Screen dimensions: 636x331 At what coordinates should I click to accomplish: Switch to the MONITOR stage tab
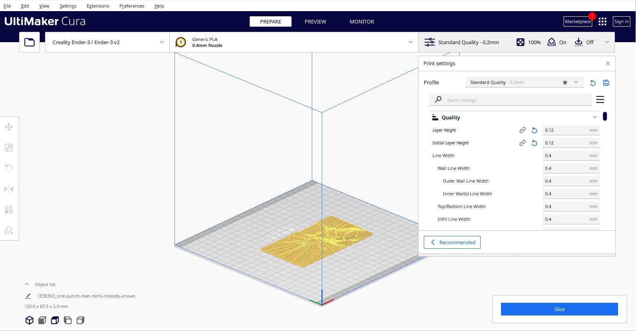pyautogui.click(x=362, y=21)
